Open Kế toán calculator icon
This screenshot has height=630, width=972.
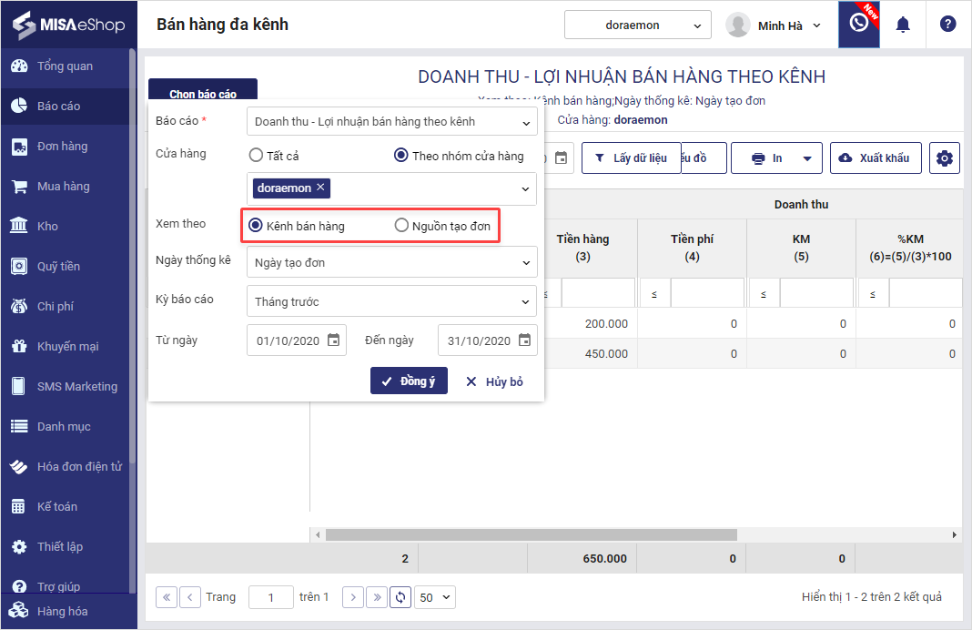tap(19, 506)
